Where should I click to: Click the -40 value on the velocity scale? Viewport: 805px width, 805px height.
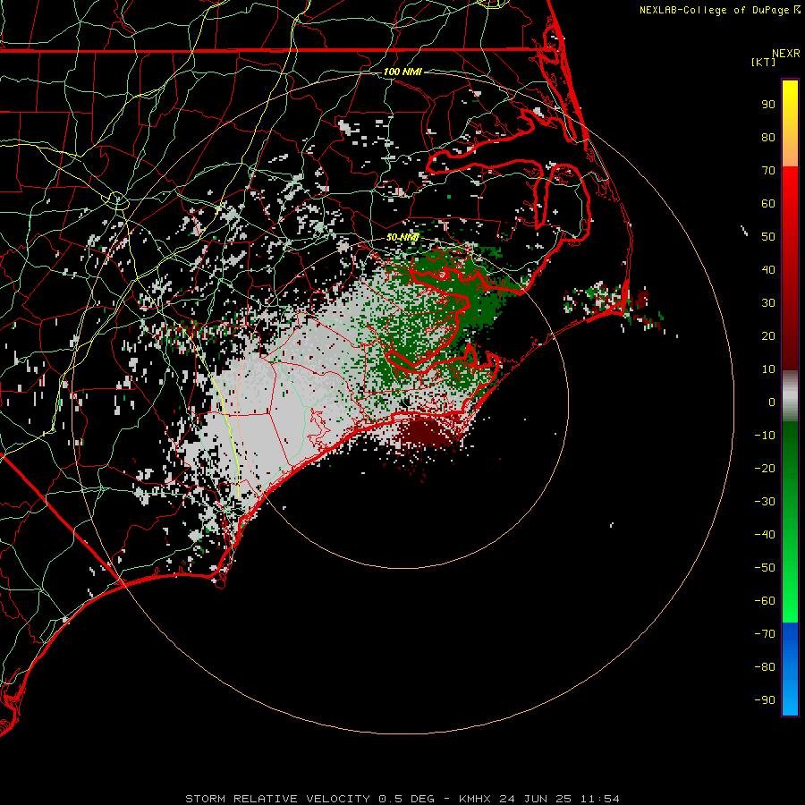(765, 535)
